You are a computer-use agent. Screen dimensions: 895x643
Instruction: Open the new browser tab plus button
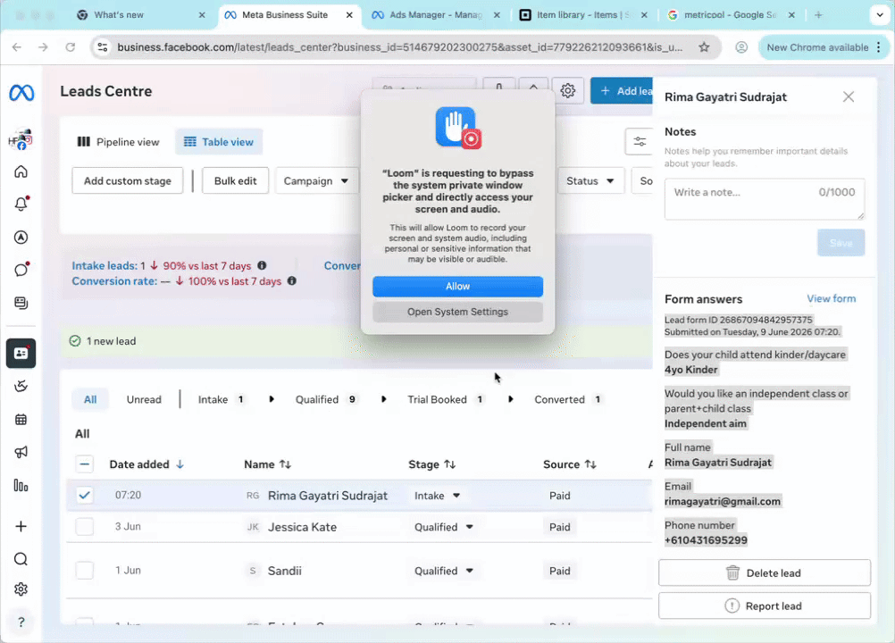[x=818, y=15]
